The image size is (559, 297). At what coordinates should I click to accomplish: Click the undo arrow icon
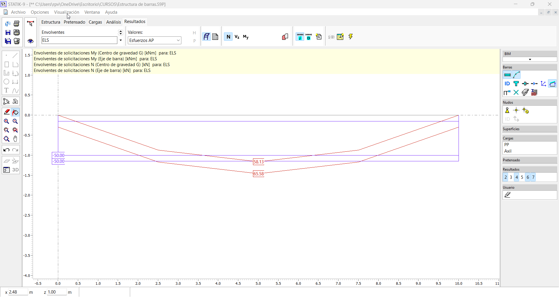click(6, 150)
